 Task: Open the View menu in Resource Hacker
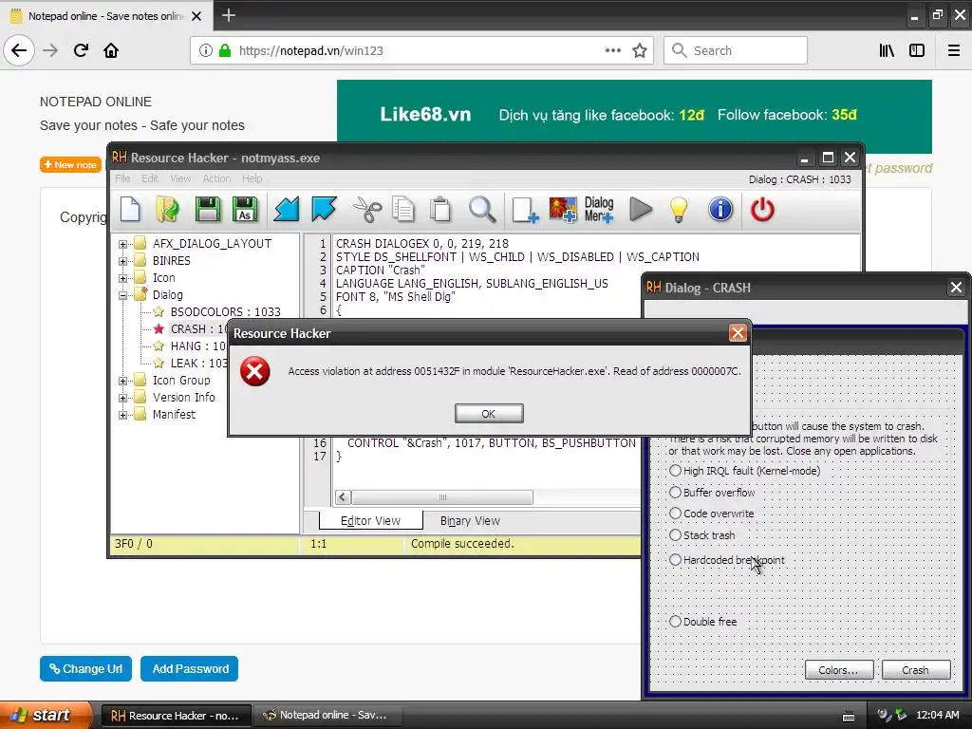pos(180,178)
